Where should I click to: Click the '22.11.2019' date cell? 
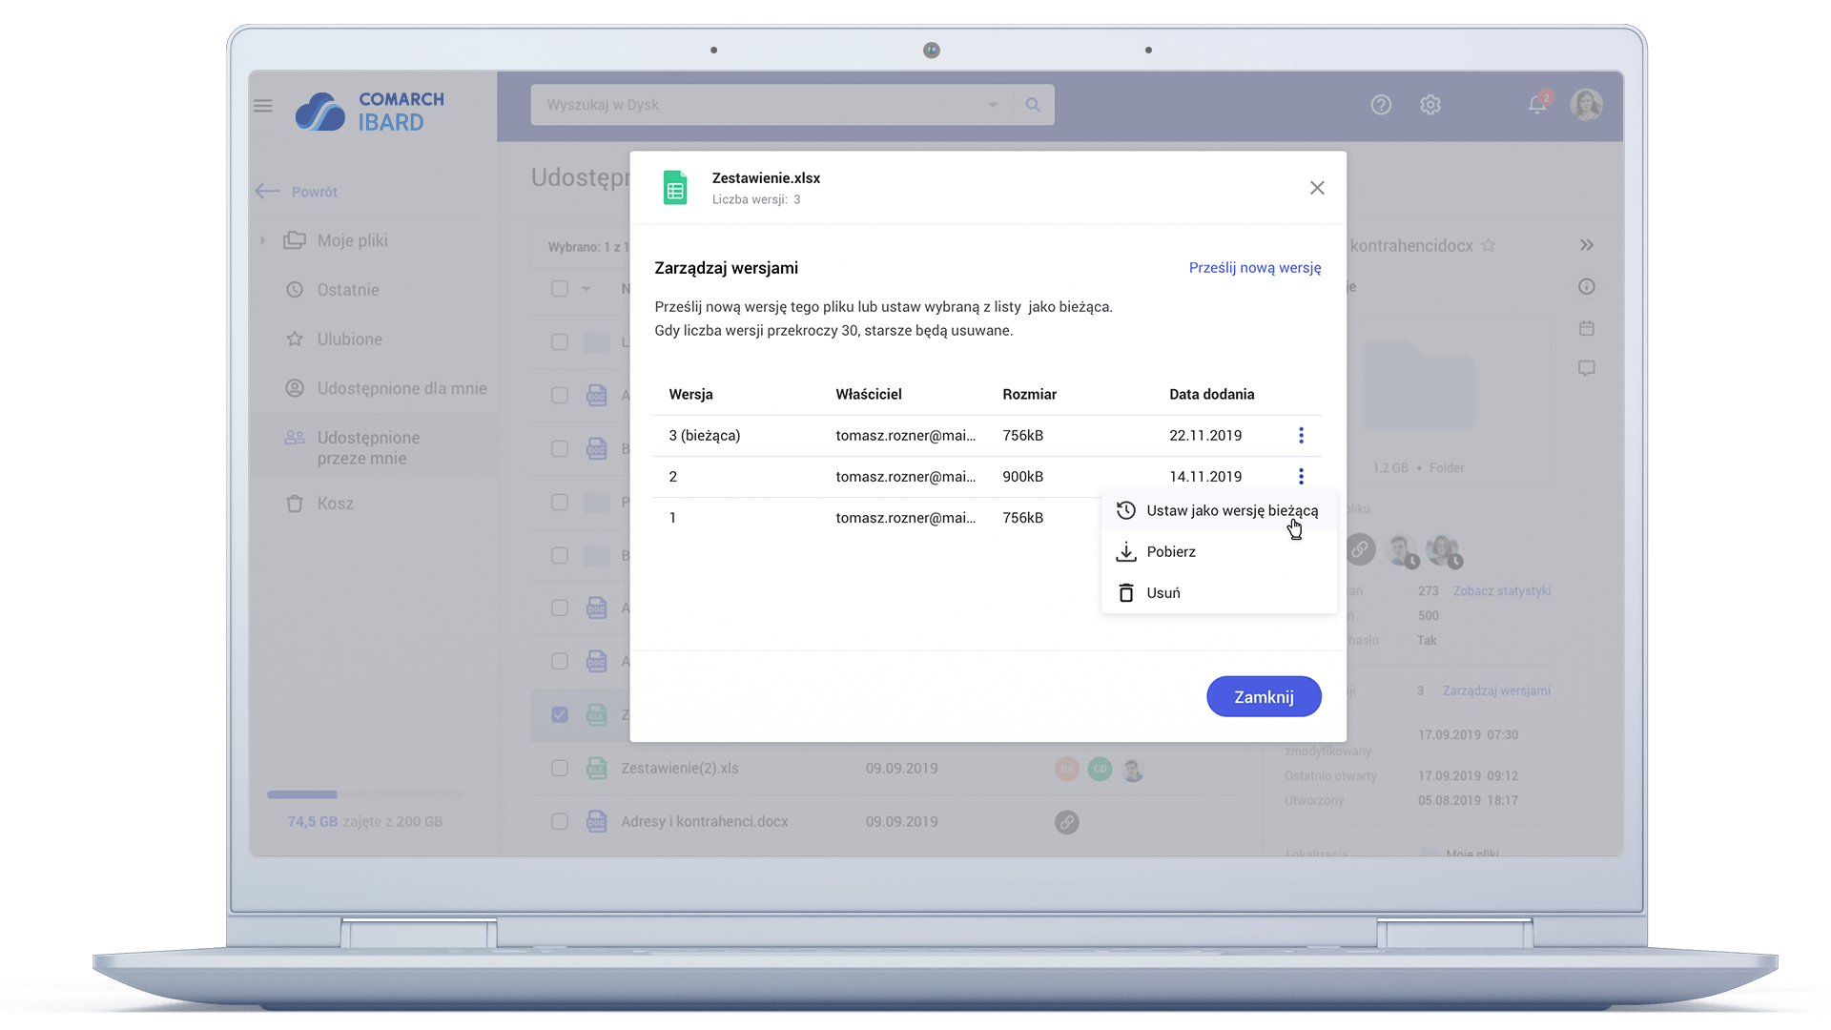(x=1205, y=436)
